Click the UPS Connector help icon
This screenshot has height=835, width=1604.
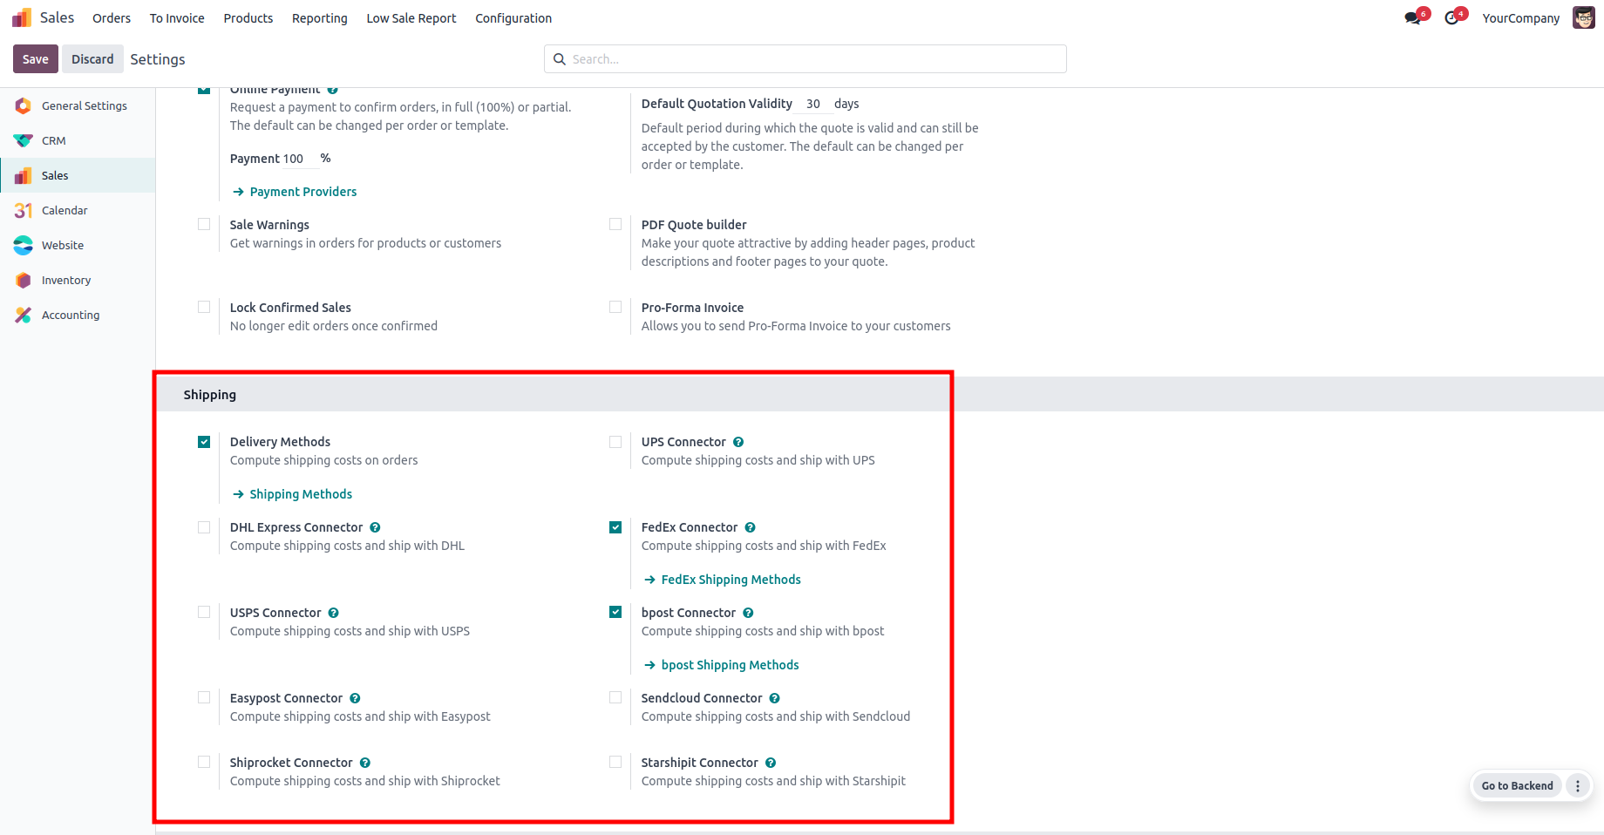pos(738,442)
